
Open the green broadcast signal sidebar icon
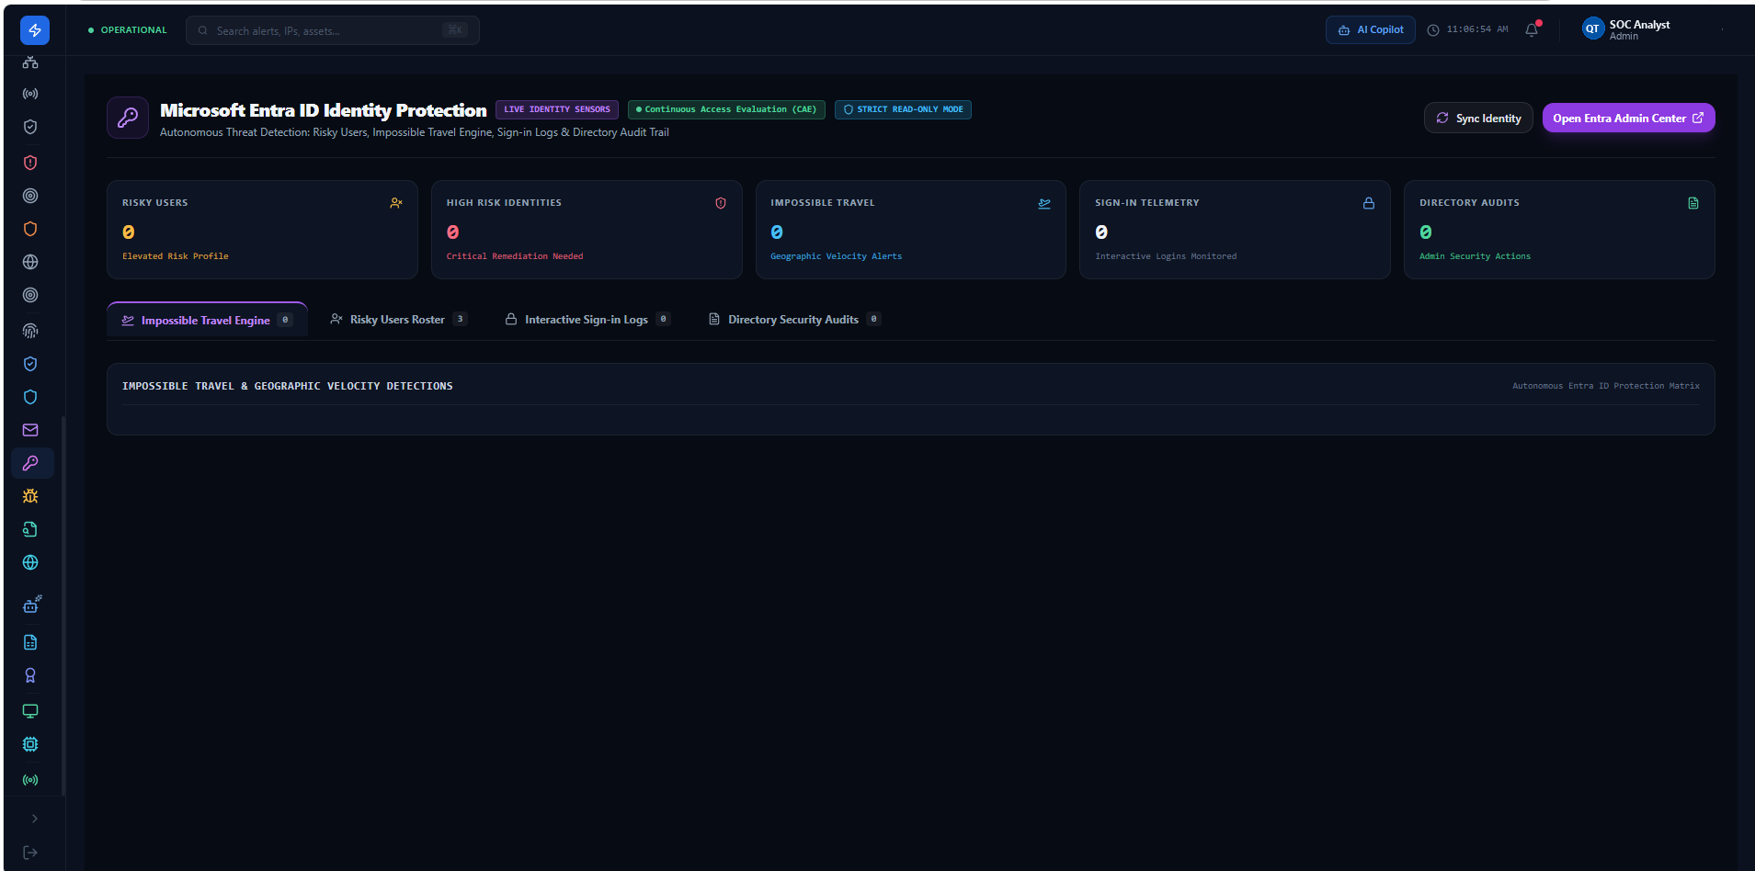tap(30, 780)
